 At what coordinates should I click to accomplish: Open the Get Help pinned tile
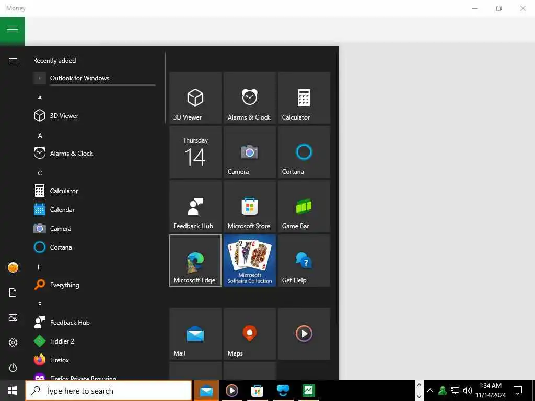pyautogui.click(x=304, y=261)
